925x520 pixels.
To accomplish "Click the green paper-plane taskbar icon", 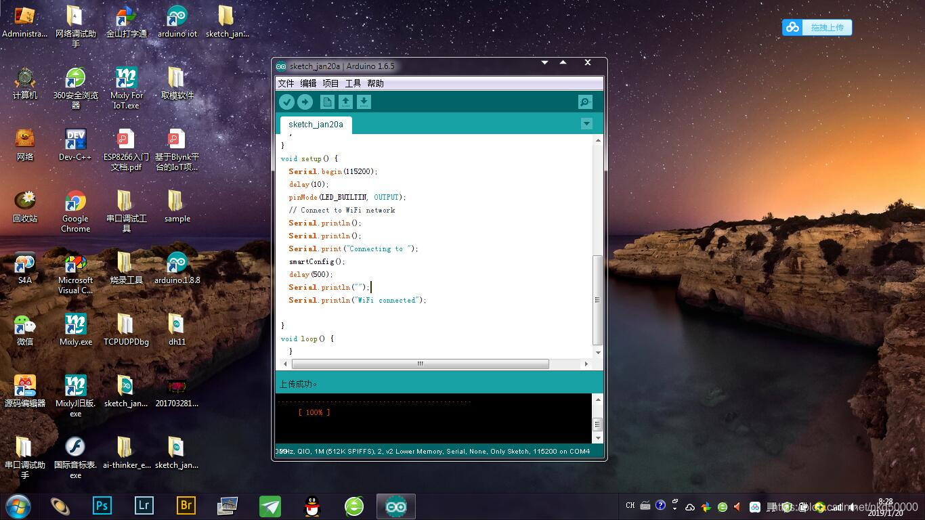I will pos(270,506).
